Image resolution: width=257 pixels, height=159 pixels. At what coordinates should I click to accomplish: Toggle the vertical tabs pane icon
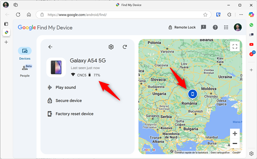point(6,24)
